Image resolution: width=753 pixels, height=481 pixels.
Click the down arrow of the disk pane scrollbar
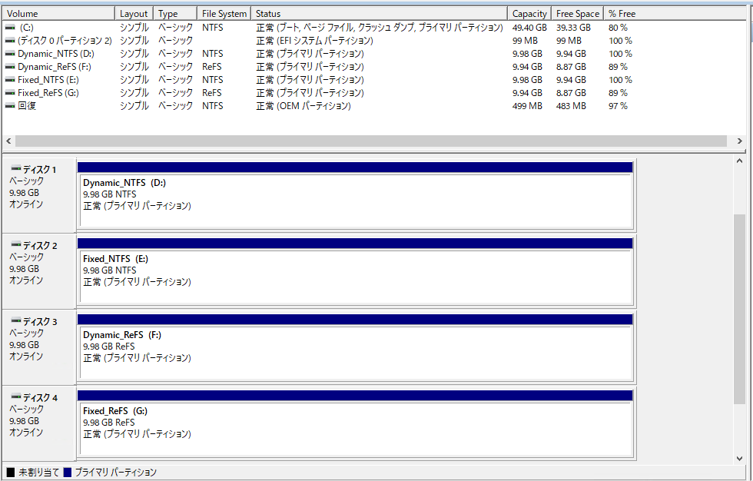739,459
